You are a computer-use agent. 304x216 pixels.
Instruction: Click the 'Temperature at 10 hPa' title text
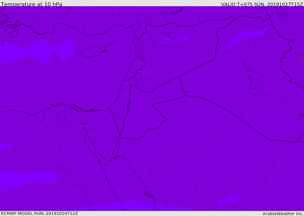[31, 4]
